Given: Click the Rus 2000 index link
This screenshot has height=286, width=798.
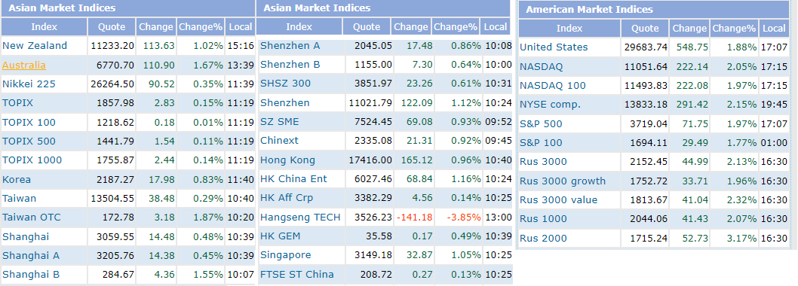Looking at the screenshot, I should coord(543,239).
